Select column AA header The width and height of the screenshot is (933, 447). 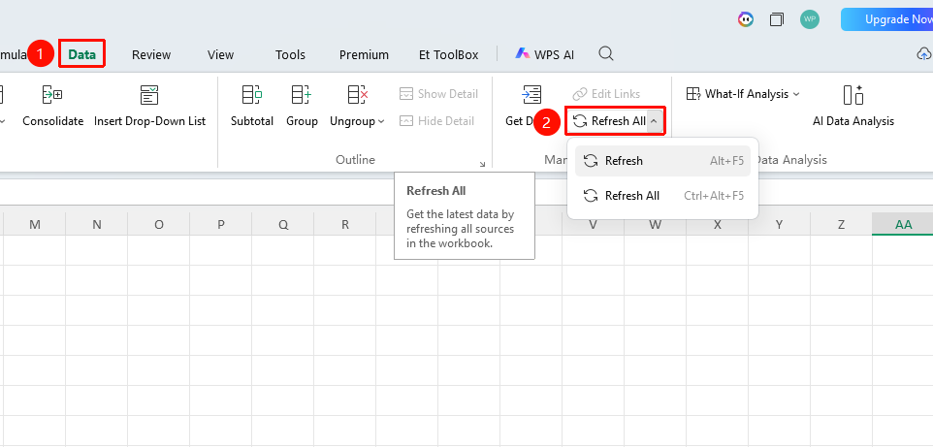[903, 224]
